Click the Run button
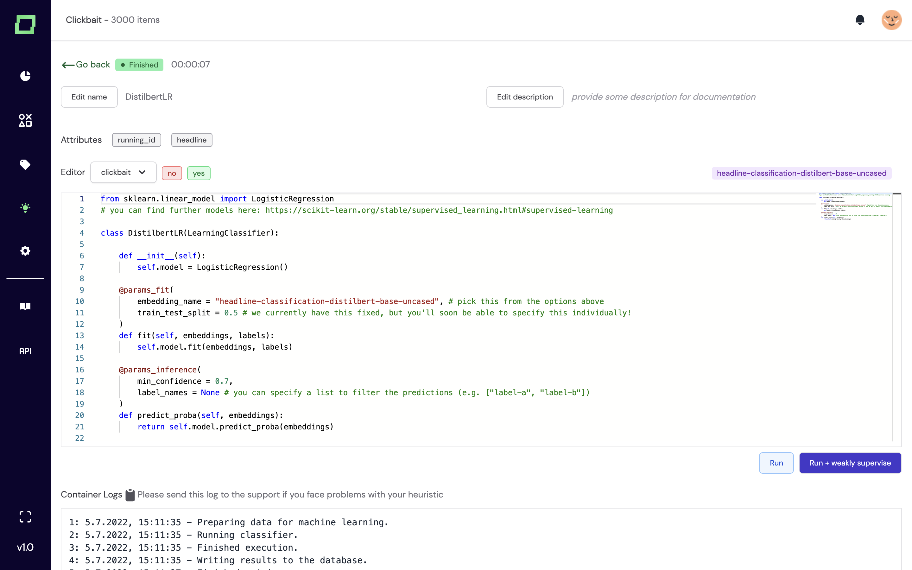Image resolution: width=912 pixels, height=570 pixels. (776, 463)
